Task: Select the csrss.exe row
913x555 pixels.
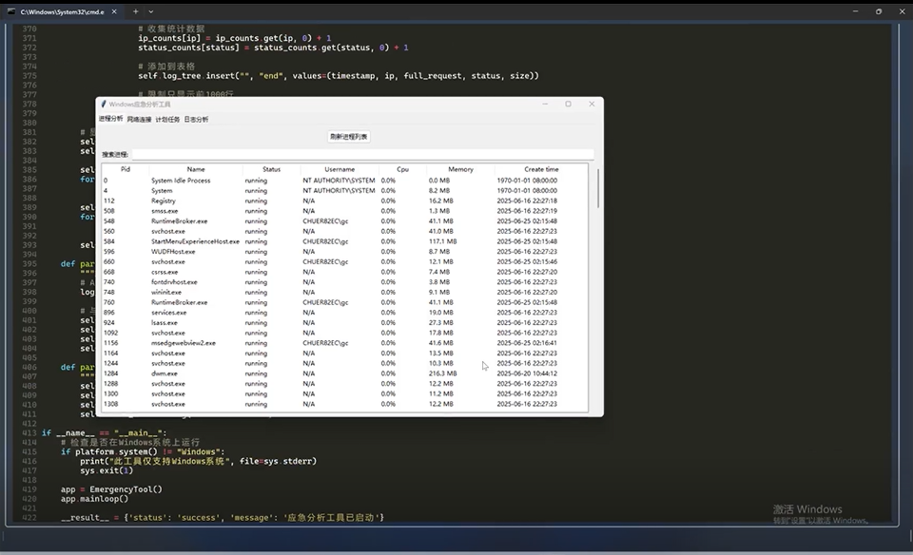Action: [x=344, y=272]
